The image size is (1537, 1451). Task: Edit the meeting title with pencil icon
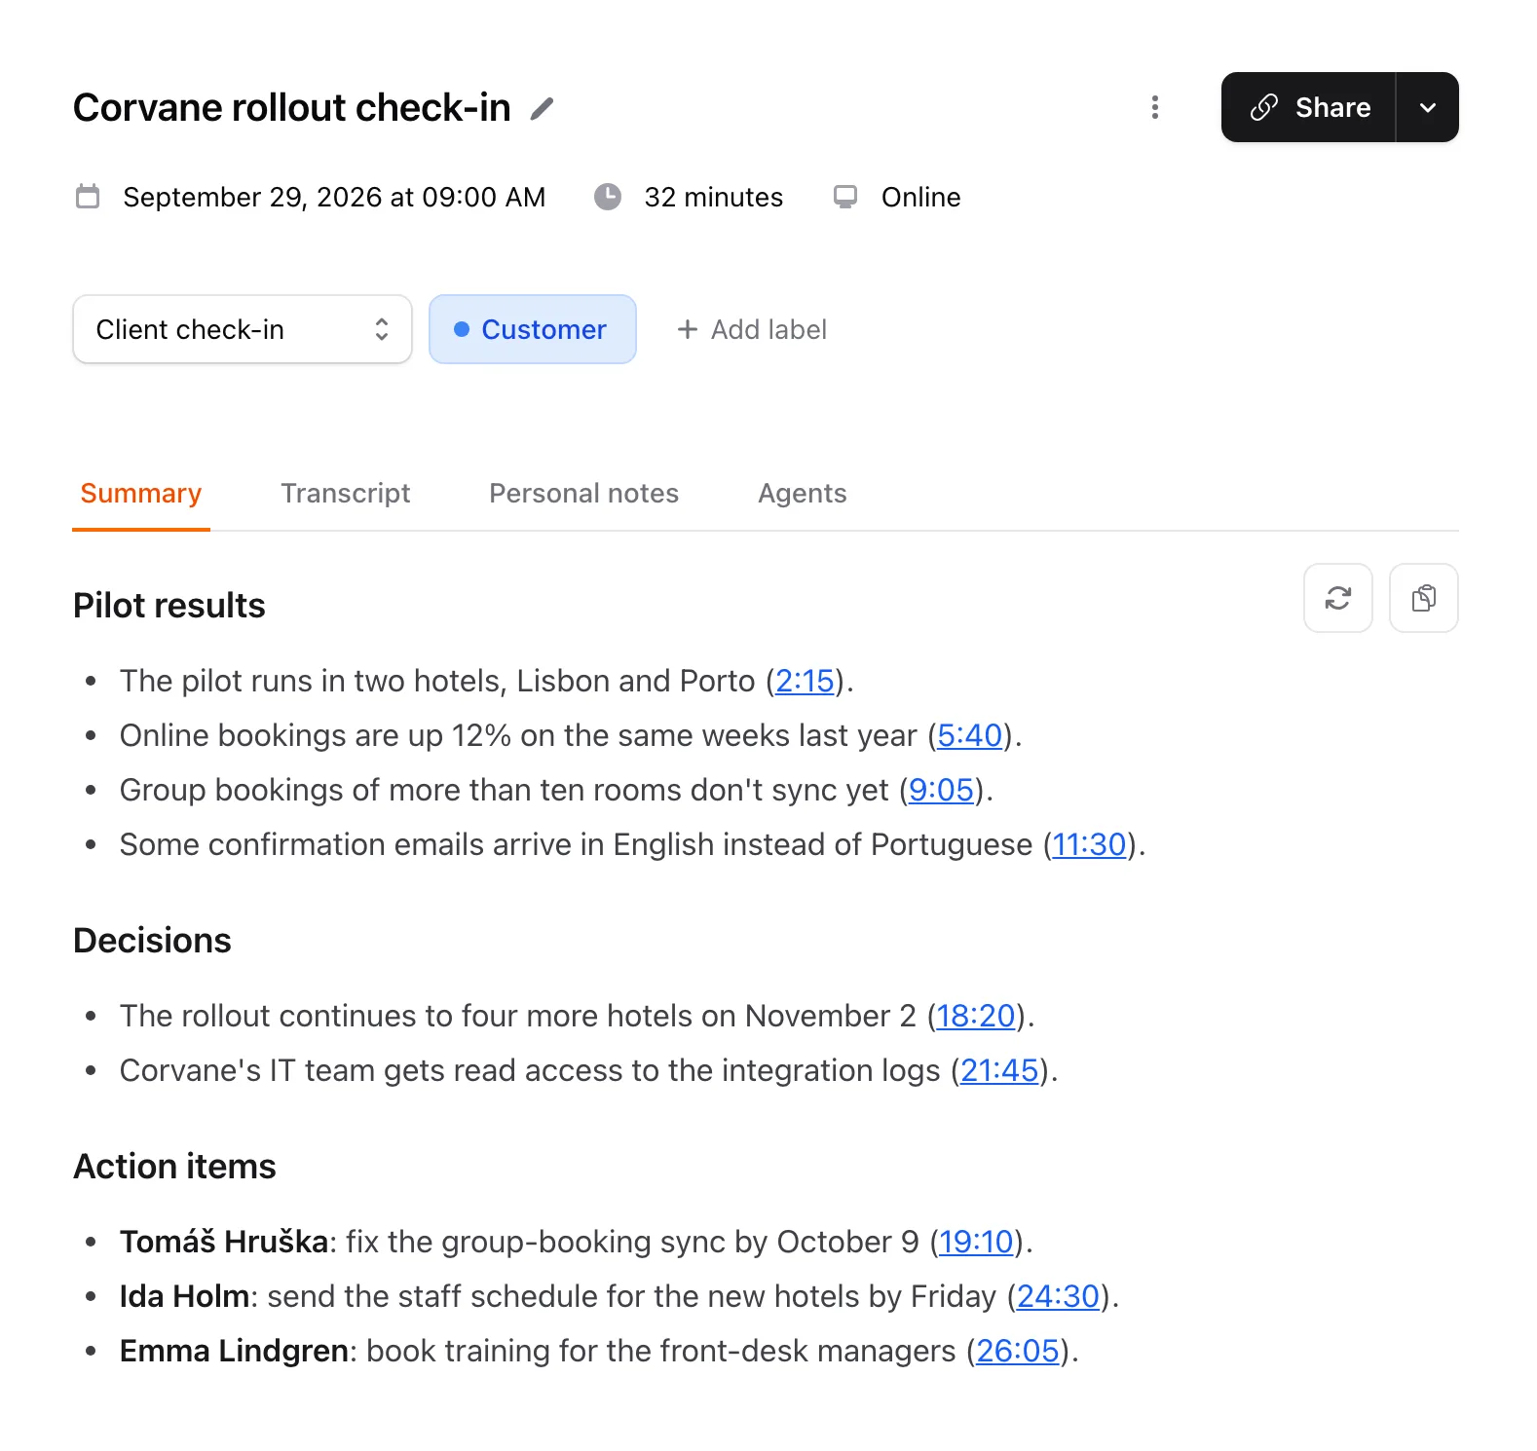tap(542, 108)
